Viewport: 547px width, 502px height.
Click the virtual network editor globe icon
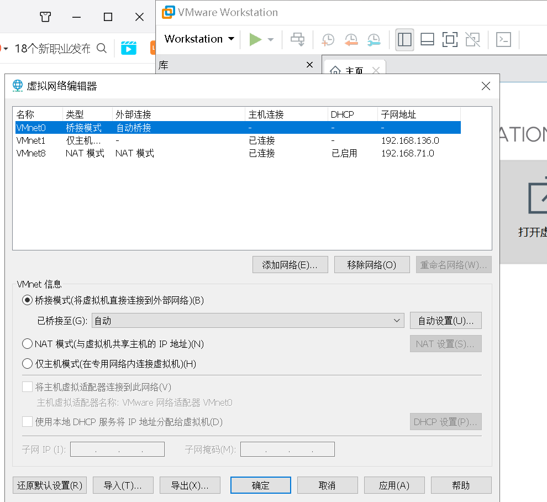(18, 86)
